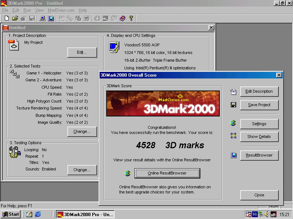The width and height of the screenshot is (293, 219).
Task: Click the magnifier icon beside ResultBrowser button
Action: pos(234,155)
